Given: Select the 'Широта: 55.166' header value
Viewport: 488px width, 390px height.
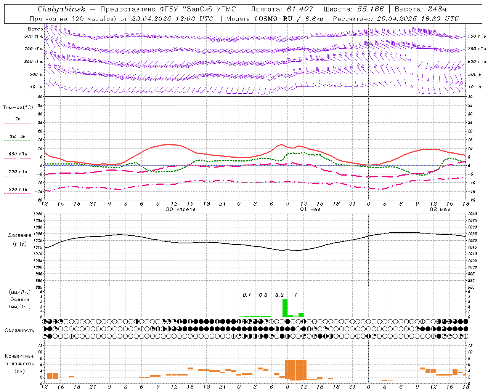Looking at the screenshot, I should pyautogui.click(x=353, y=9).
